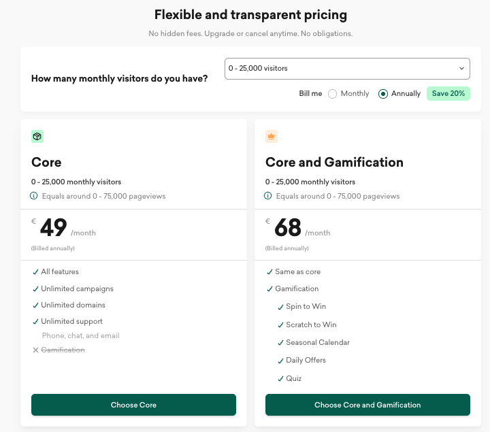Click the Daily Offers feature item

(x=306, y=360)
